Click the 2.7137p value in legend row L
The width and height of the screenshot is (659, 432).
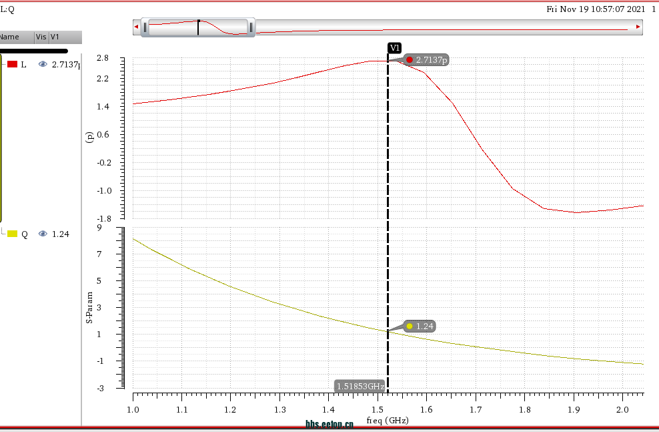65,64
